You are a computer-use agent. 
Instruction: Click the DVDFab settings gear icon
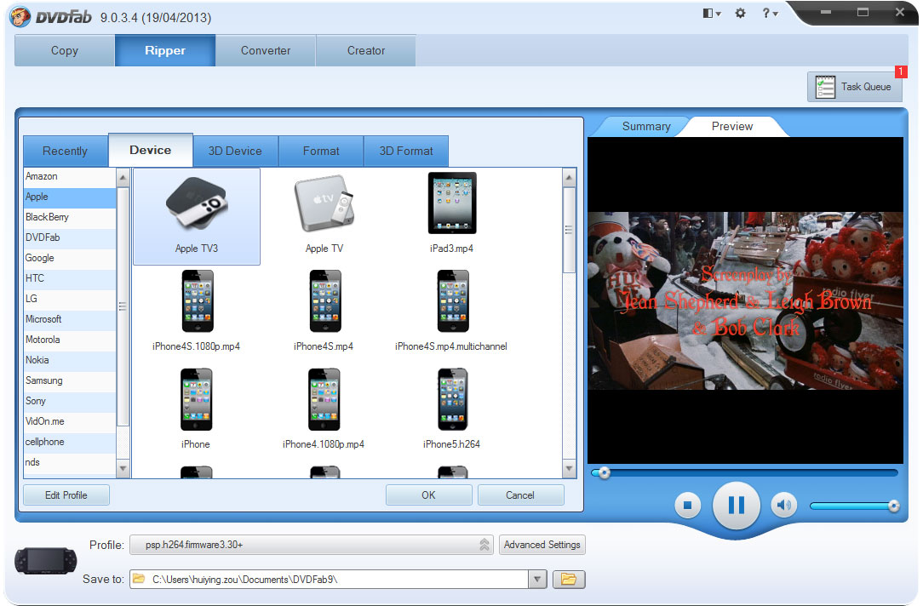[x=739, y=14]
